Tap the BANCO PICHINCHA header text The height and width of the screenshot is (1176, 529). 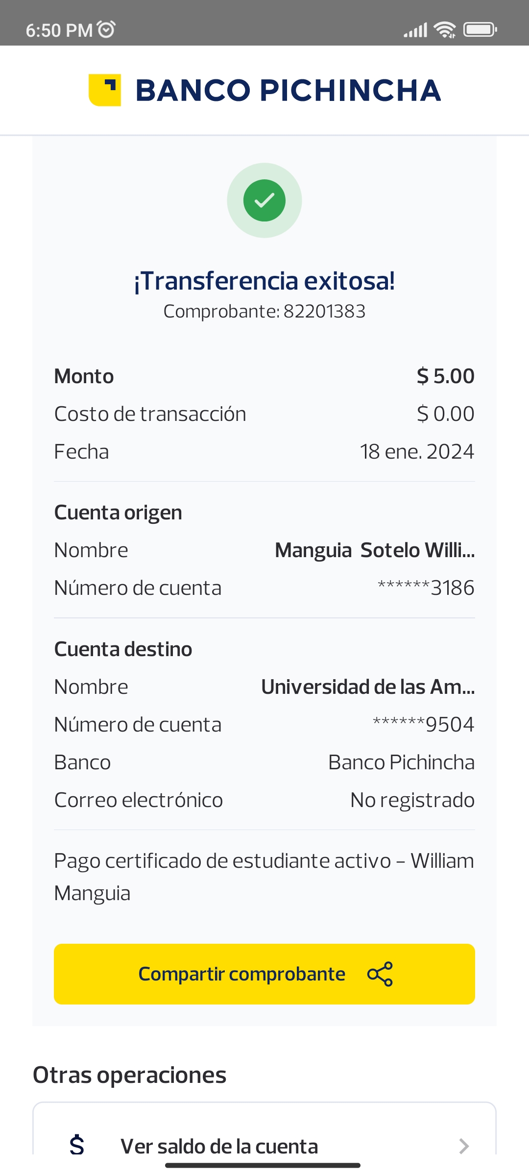[x=288, y=91]
